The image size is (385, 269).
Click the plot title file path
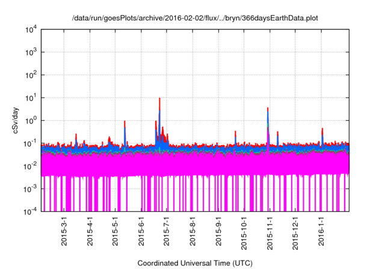195,18
